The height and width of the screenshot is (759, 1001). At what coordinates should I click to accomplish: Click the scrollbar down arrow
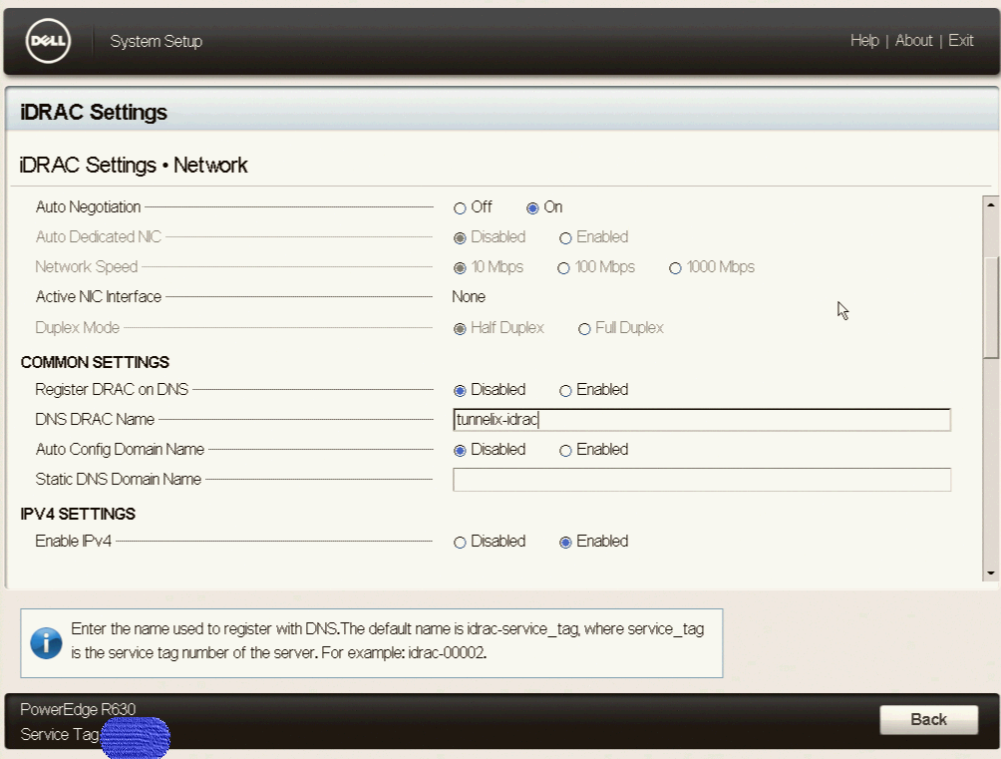coord(991,573)
